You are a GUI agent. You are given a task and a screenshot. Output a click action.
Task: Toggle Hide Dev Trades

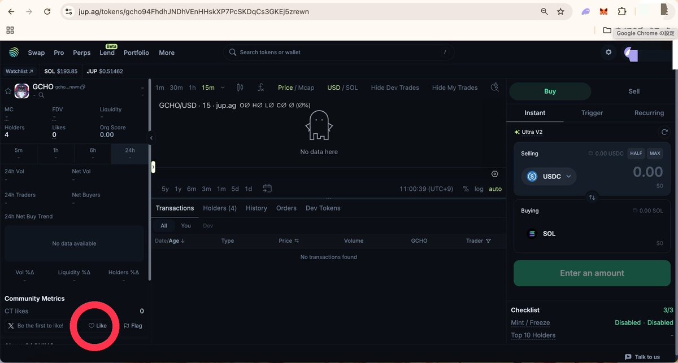coord(395,88)
